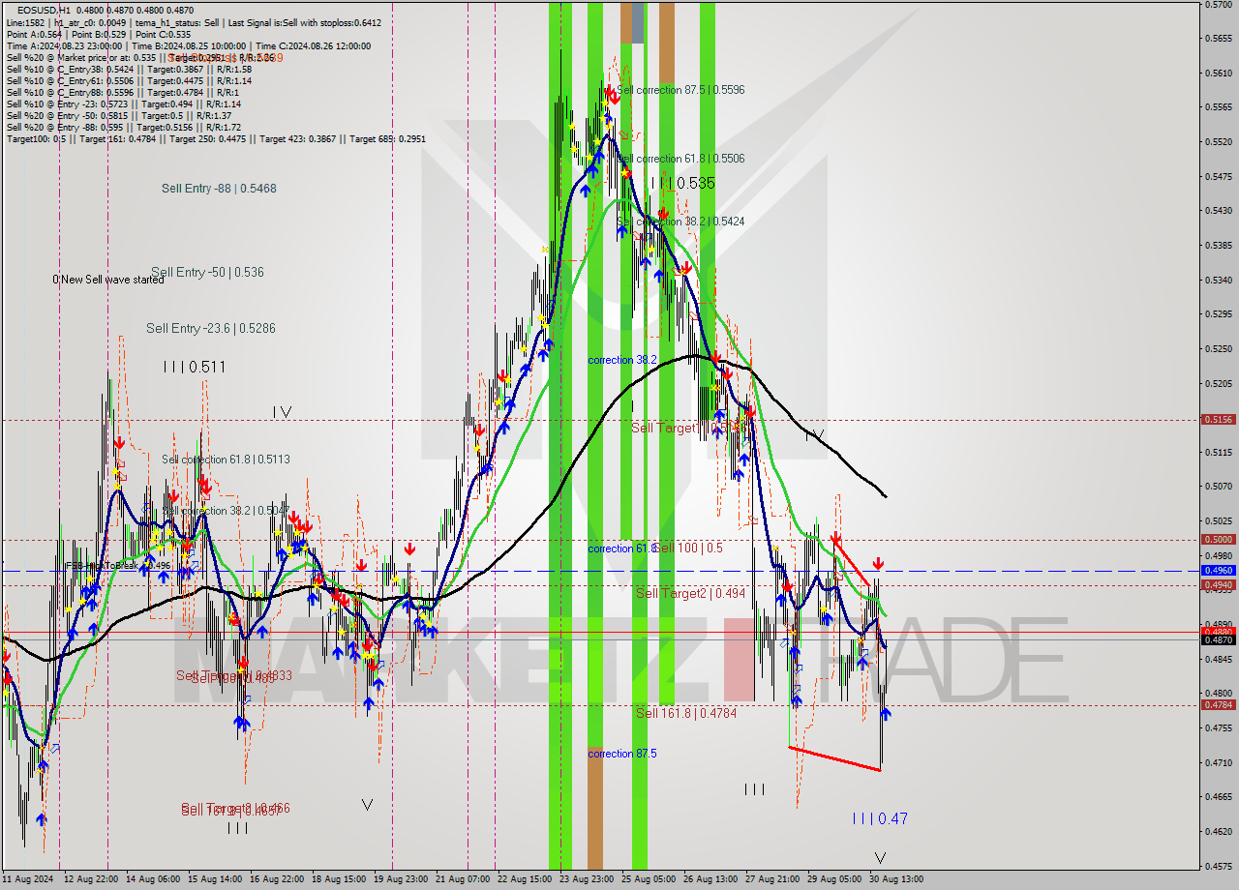
Task: Click the 'Target100: 0.5' targets summary line
Action: click(x=216, y=138)
